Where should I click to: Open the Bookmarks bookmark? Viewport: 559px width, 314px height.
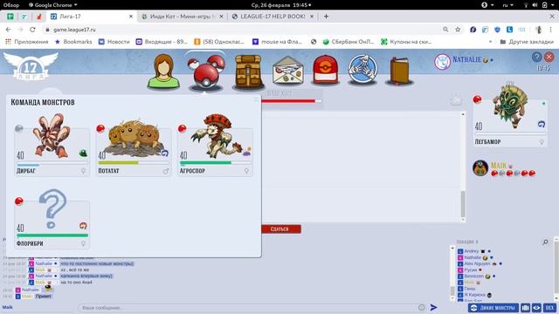(73, 42)
